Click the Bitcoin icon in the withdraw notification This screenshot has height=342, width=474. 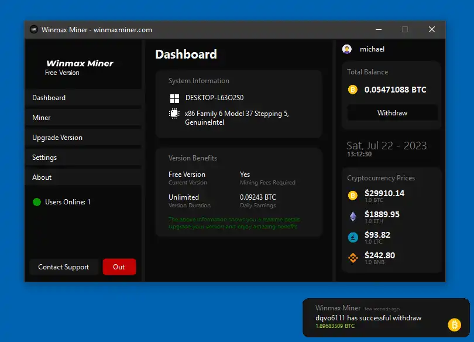point(454,325)
